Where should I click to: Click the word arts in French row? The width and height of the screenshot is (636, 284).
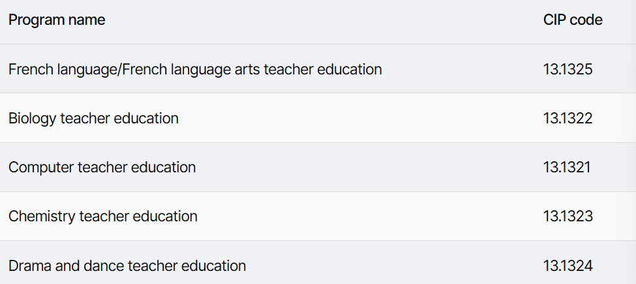(x=247, y=69)
